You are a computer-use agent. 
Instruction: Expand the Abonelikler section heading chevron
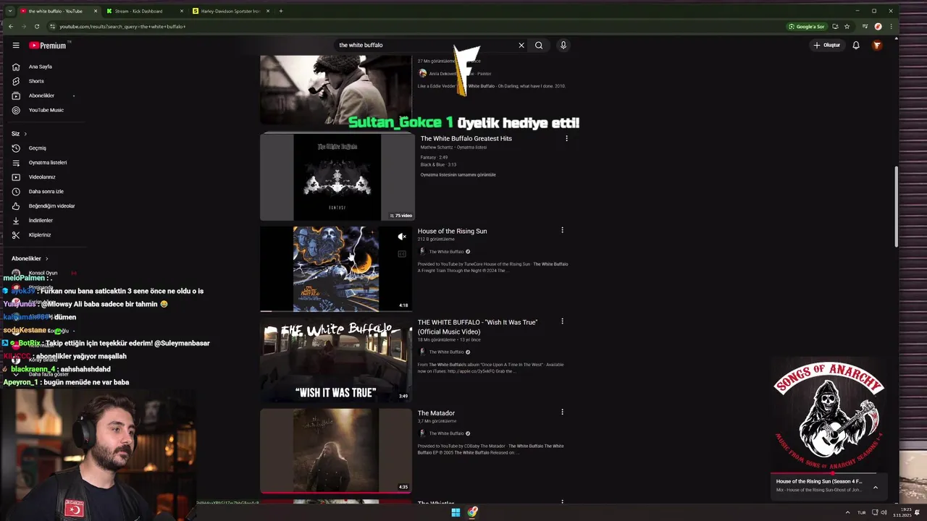tap(47, 258)
